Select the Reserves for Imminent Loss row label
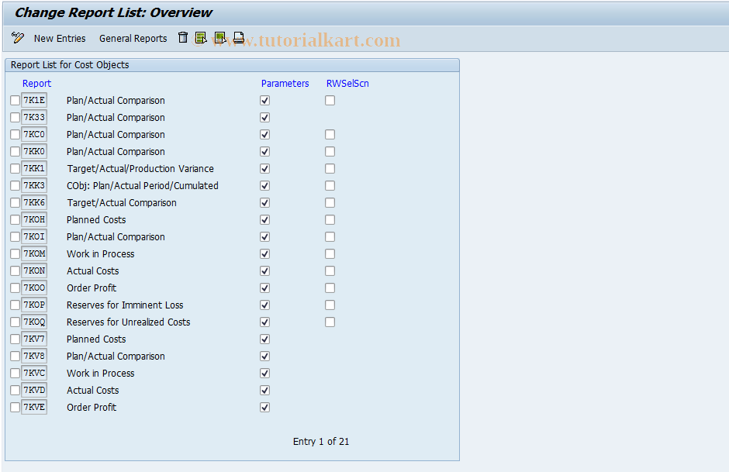This screenshot has width=729, height=472. coord(124,305)
